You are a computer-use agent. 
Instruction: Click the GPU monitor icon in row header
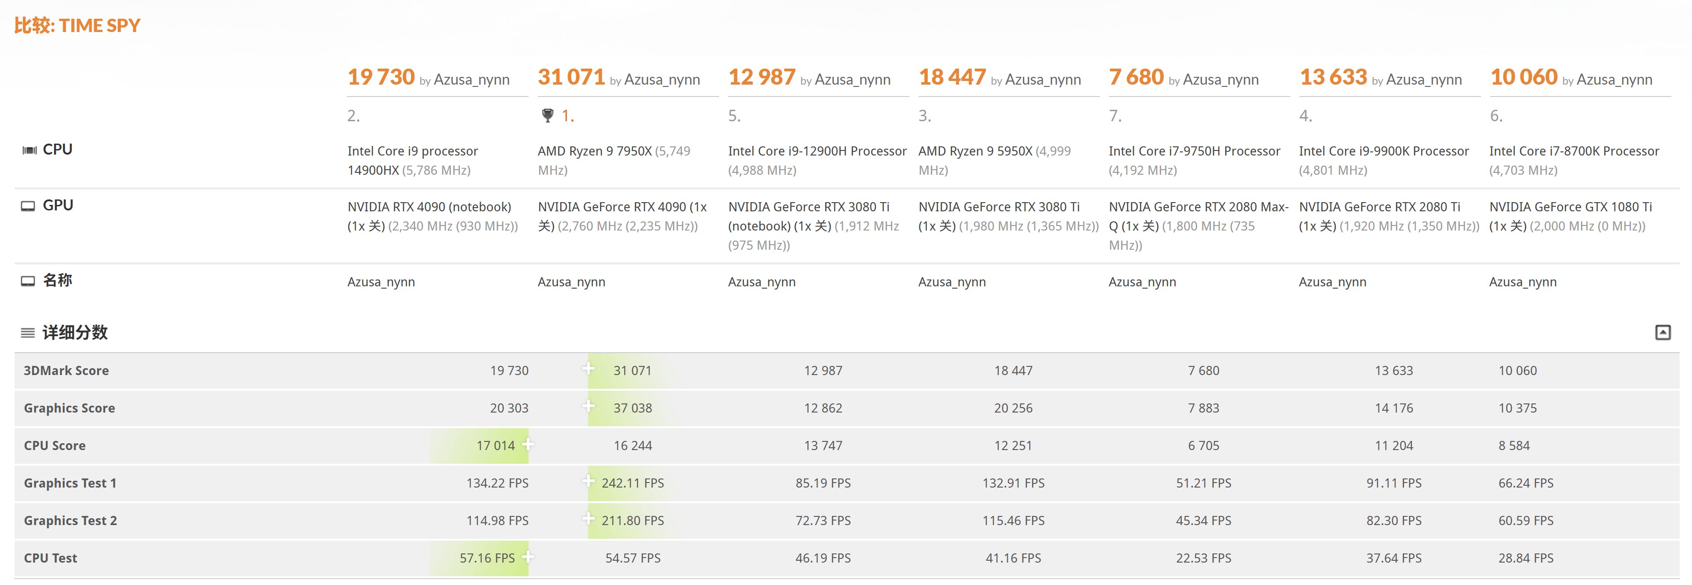pos(27,206)
